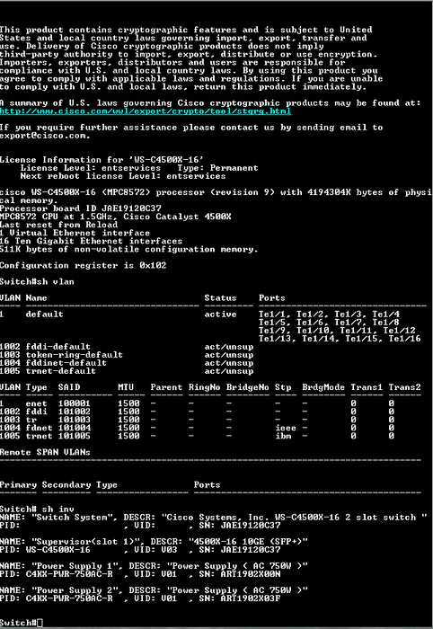Image resolution: width=433 pixels, height=629 pixels.
Task: Click the 'ieee' Stp value
Action: 286,428
